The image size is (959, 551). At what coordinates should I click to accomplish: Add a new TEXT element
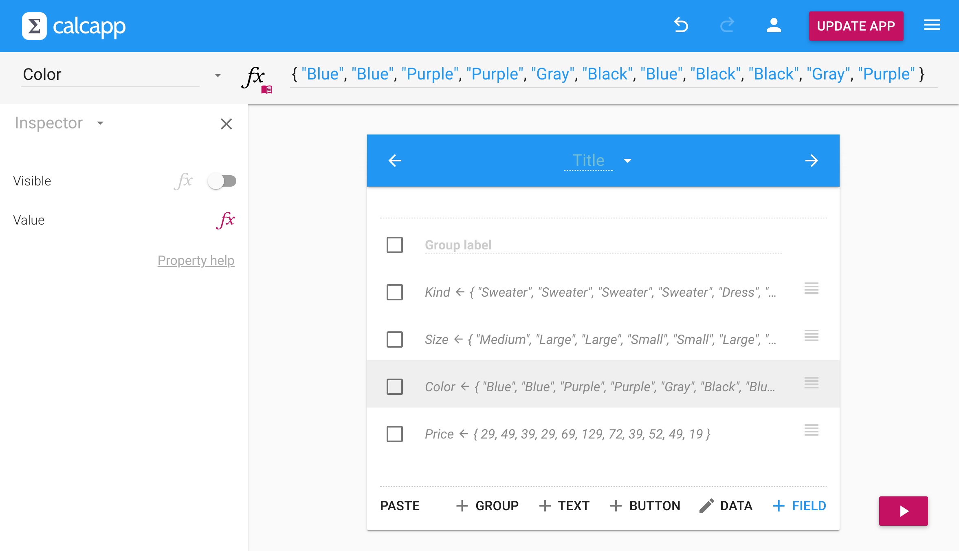click(564, 506)
